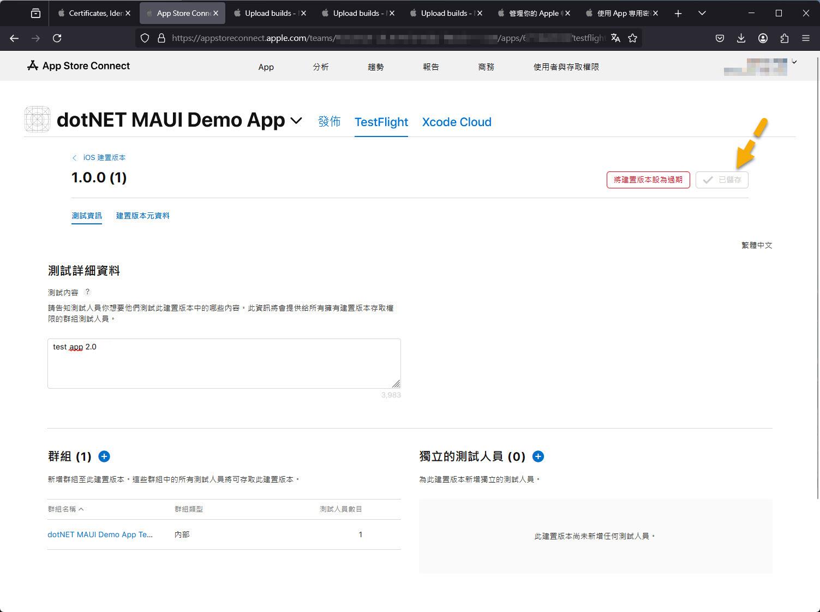Click the translate page icon in address bar
Viewport: 820px width, 612px height.
click(615, 38)
